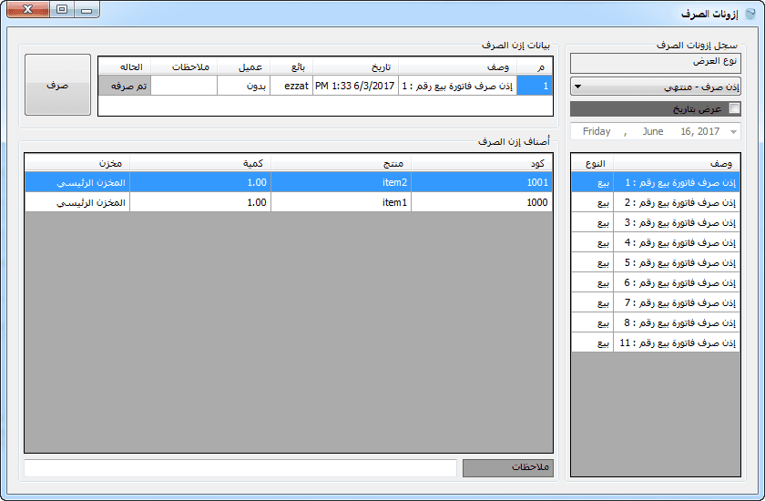This screenshot has width=765, height=501.
Task: Maximize the window using title bar button
Action: [61, 11]
